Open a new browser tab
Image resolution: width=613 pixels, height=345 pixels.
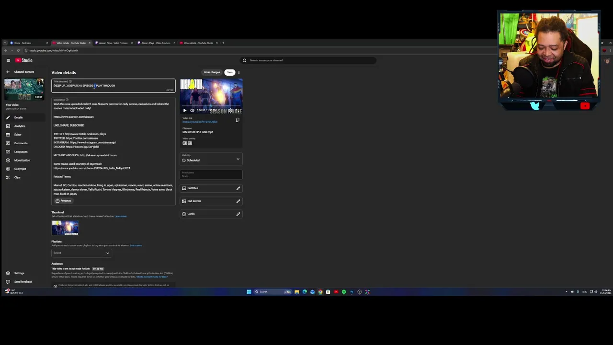tap(223, 43)
